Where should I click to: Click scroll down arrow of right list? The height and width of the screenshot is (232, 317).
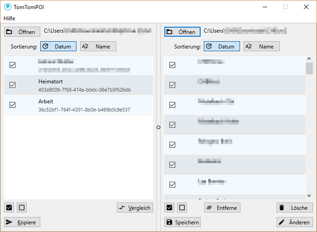(x=309, y=196)
